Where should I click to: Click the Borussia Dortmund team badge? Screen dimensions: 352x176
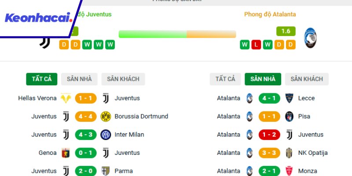coord(106,117)
